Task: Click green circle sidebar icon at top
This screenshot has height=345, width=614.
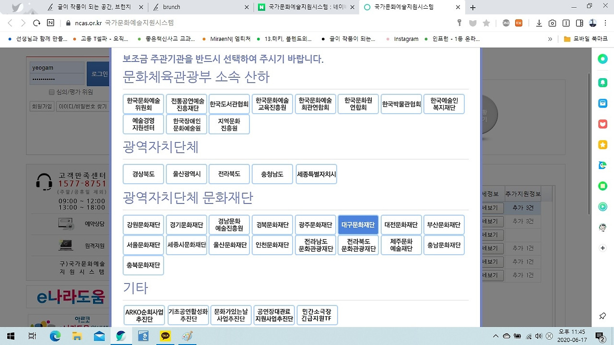Action: pos(602,59)
